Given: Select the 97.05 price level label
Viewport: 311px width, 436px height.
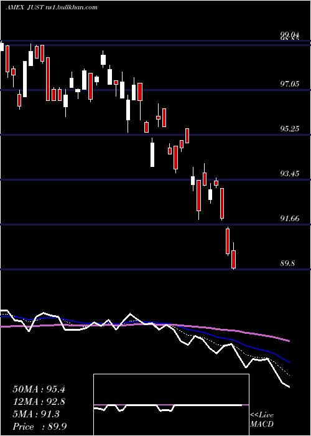Looking at the screenshot, I should click(x=290, y=83).
